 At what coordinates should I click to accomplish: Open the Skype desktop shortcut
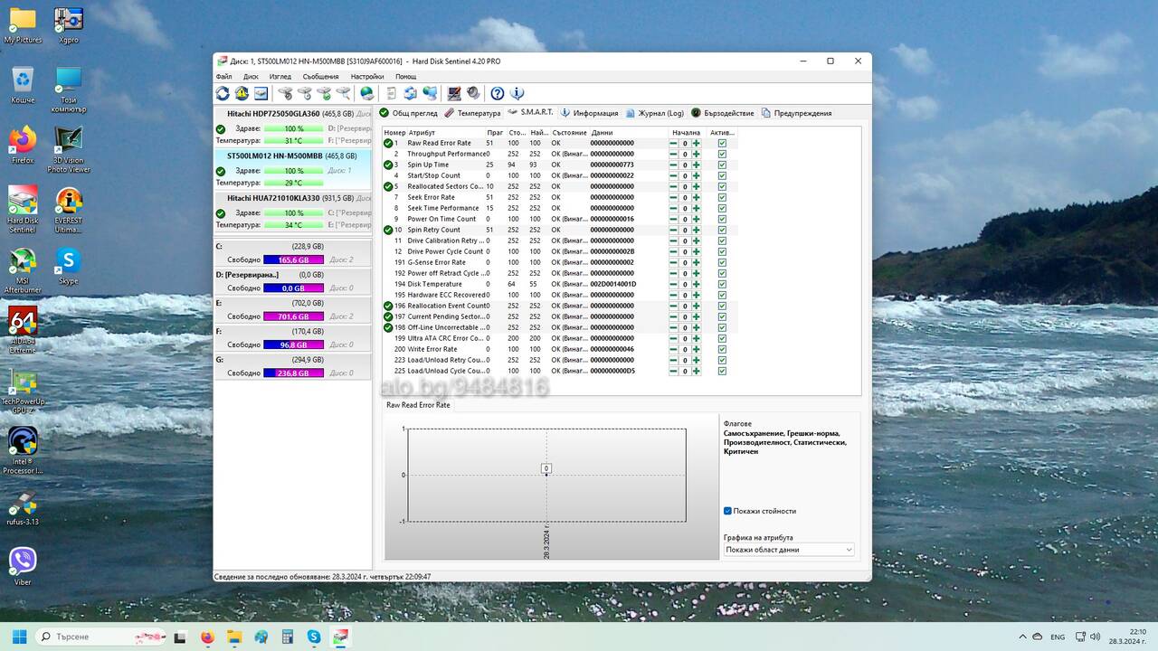pos(69,267)
